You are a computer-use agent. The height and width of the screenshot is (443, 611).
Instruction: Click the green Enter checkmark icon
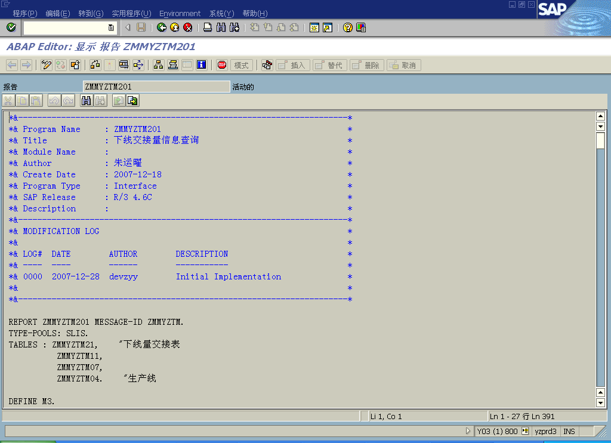[11, 27]
